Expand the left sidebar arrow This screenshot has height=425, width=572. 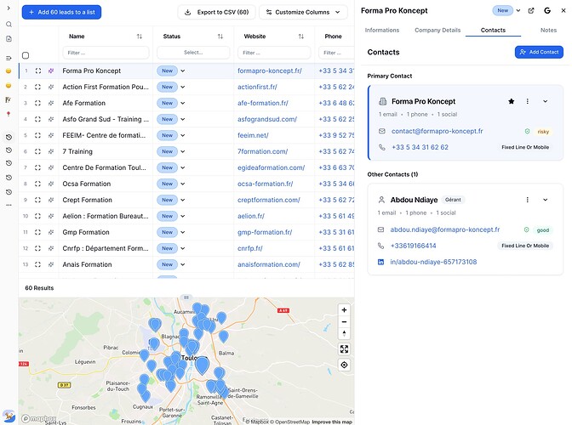[x=9, y=8]
